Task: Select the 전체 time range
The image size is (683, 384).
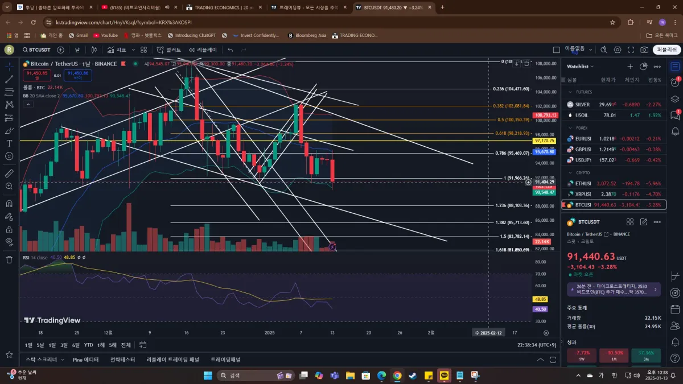Action: tap(126, 345)
